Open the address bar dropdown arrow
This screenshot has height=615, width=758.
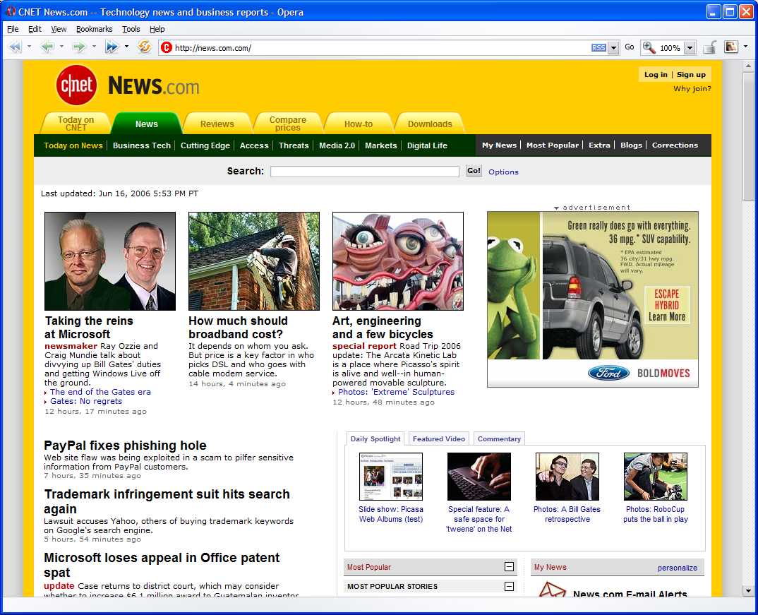(613, 48)
